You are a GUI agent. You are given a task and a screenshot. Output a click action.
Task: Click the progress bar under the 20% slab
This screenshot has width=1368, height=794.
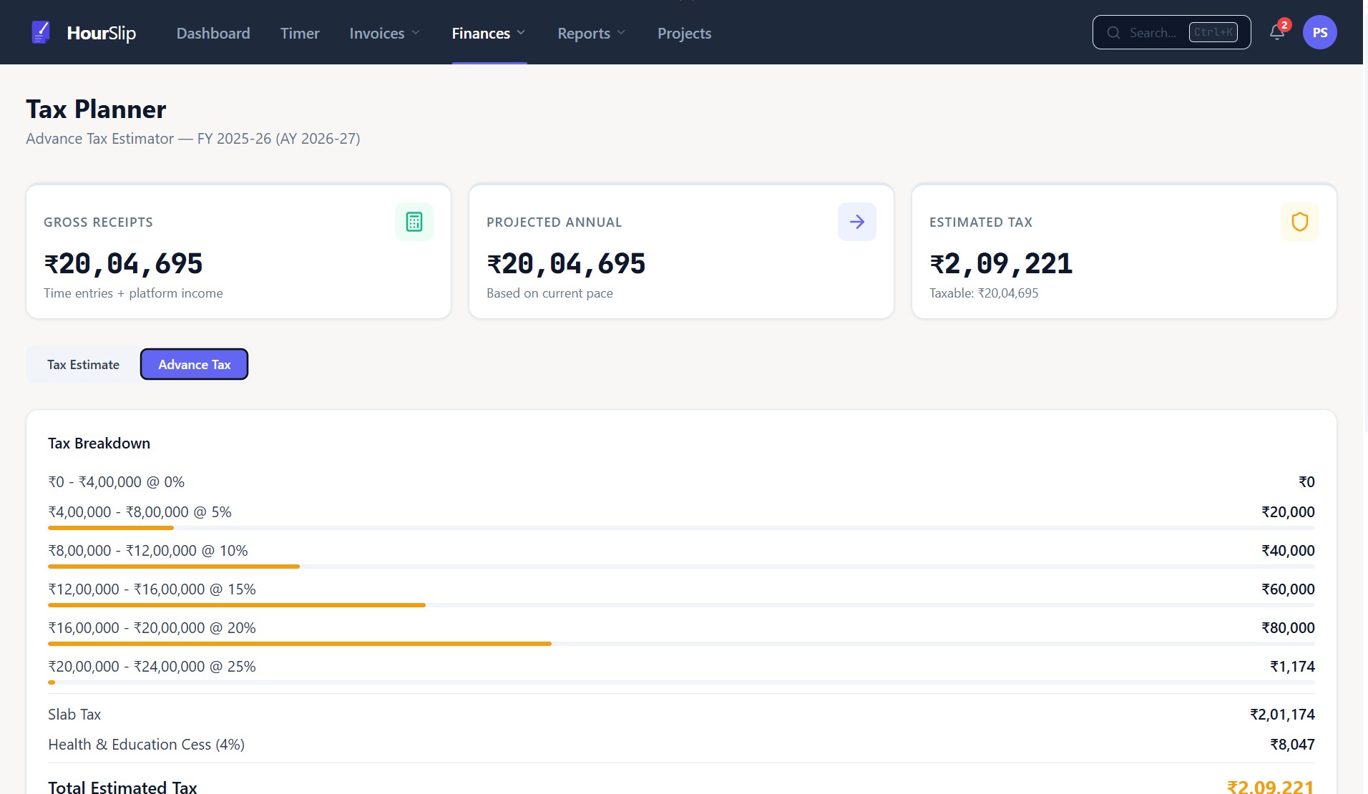pyautogui.click(x=299, y=644)
